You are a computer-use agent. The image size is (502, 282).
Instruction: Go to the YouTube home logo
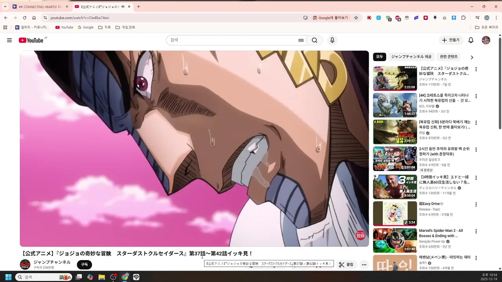click(31, 40)
